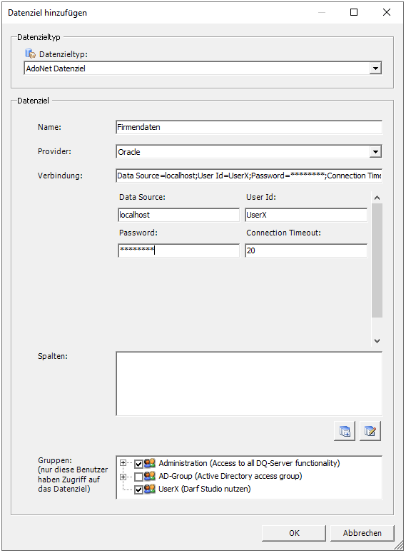The height and width of the screenshot is (553, 406).
Task: Select the UserX (Darf Studio nutzen) entry
Action: pyautogui.click(x=205, y=489)
